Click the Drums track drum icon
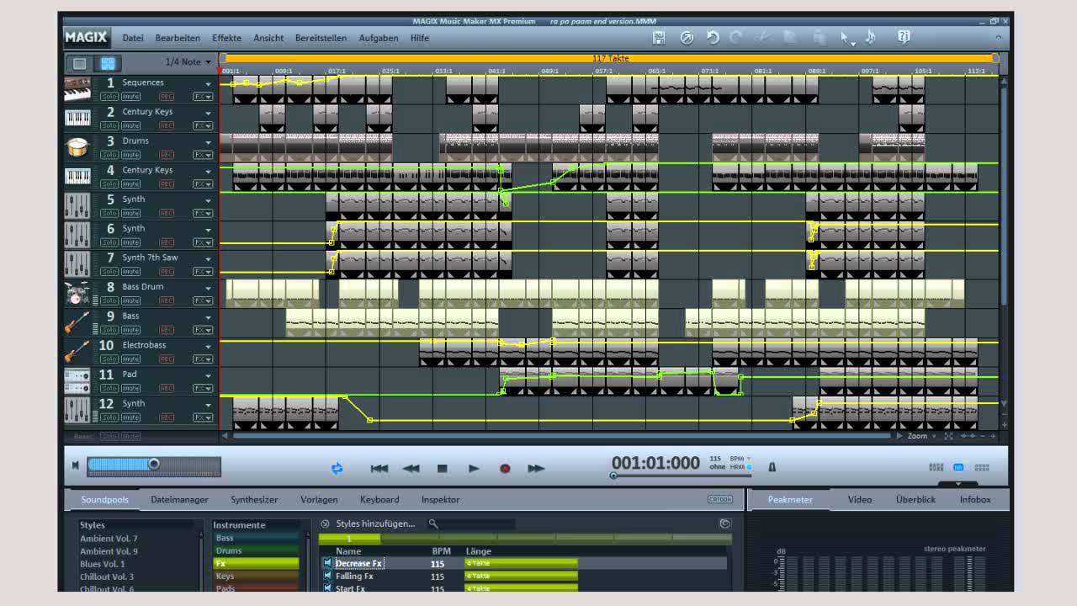This screenshot has height=606, width=1077. [77, 147]
